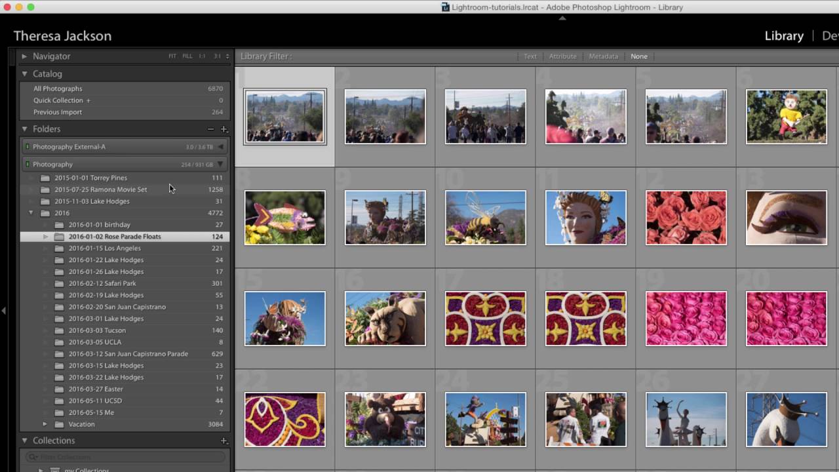The width and height of the screenshot is (839, 472).
Task: Collapse the Folders panel
Action: [x=24, y=129]
